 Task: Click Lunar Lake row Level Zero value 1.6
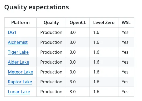(96, 92)
